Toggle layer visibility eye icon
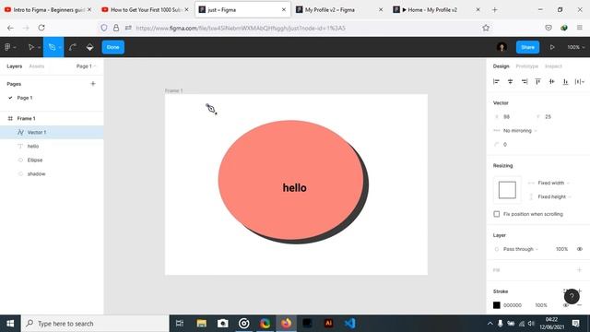The width and height of the screenshot is (590, 332). tap(580, 249)
